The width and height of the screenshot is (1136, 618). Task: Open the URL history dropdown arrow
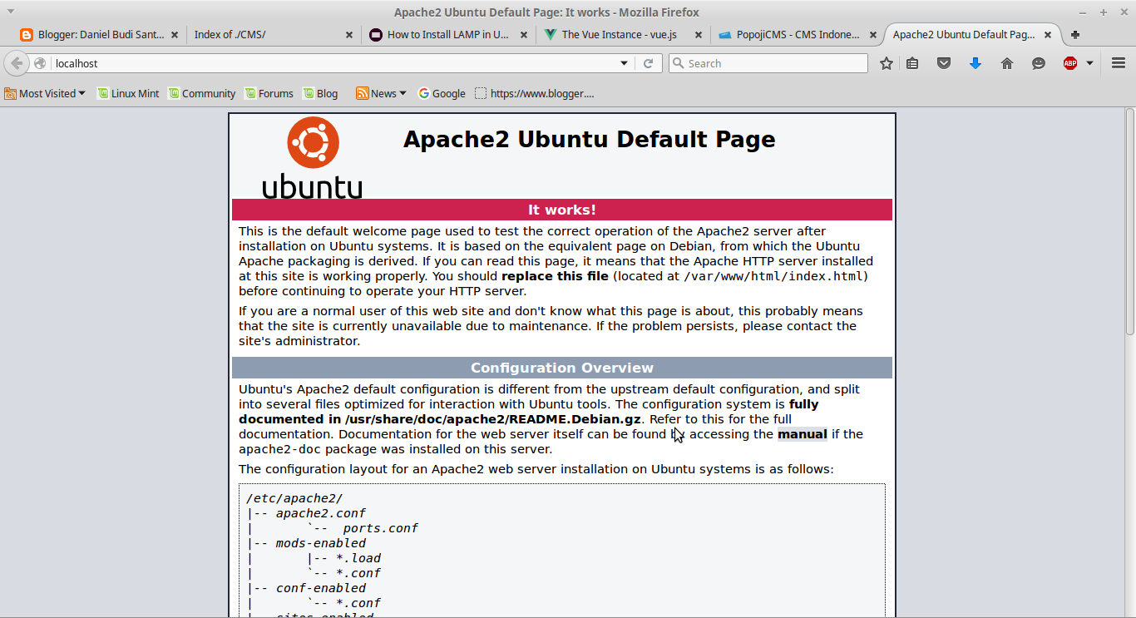[x=625, y=63]
